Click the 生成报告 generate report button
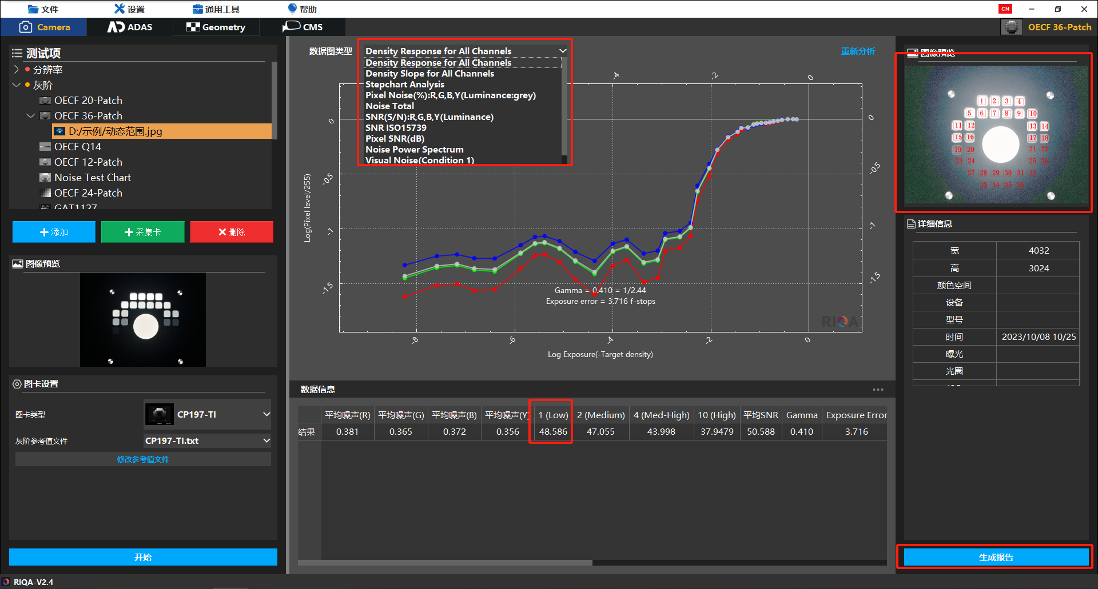Screen dimensions: 1098x589 [x=996, y=557]
